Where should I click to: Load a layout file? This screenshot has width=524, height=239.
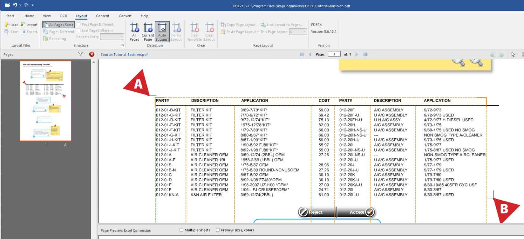12,25
